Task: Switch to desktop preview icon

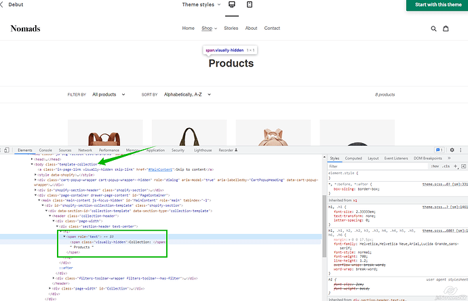Action: pyautogui.click(x=232, y=5)
